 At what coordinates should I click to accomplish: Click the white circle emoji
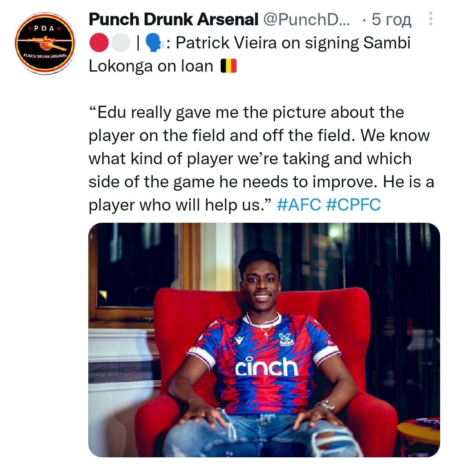click(x=121, y=43)
